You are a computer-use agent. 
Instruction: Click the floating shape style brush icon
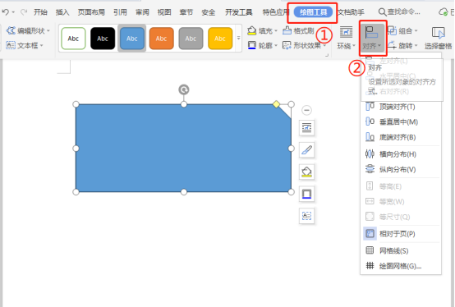pos(306,150)
